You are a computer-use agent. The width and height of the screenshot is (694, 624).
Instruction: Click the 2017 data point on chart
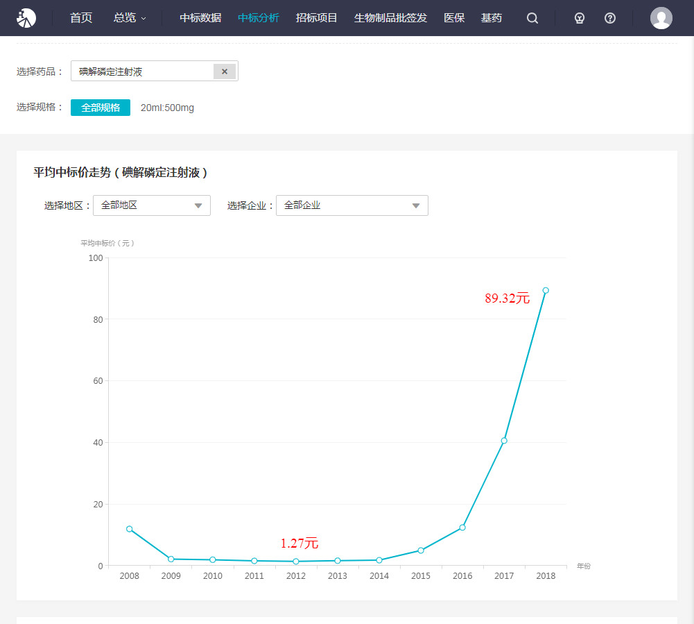coord(504,441)
